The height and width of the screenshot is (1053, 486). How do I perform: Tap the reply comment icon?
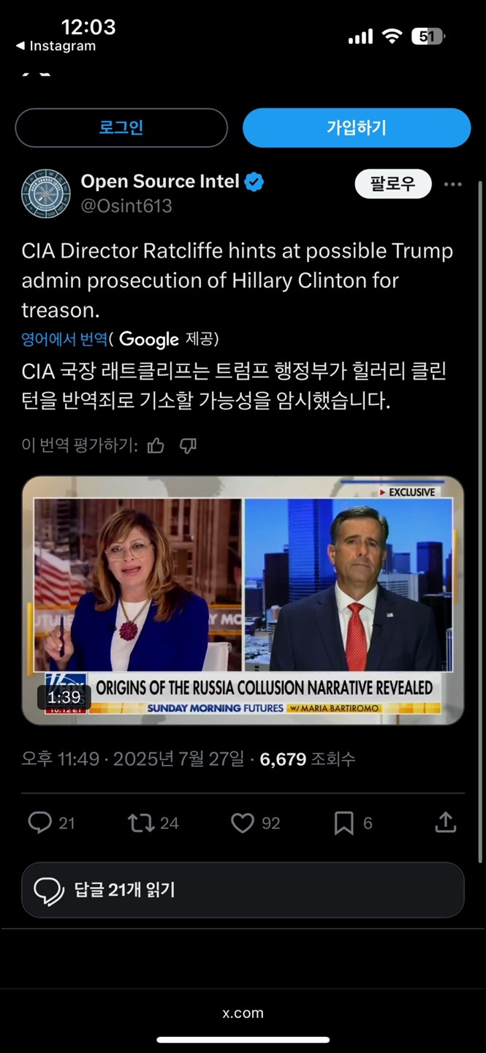(x=39, y=823)
